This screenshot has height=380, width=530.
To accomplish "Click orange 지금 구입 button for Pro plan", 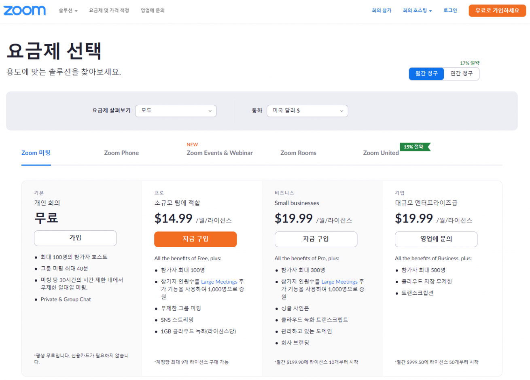I will click(195, 239).
